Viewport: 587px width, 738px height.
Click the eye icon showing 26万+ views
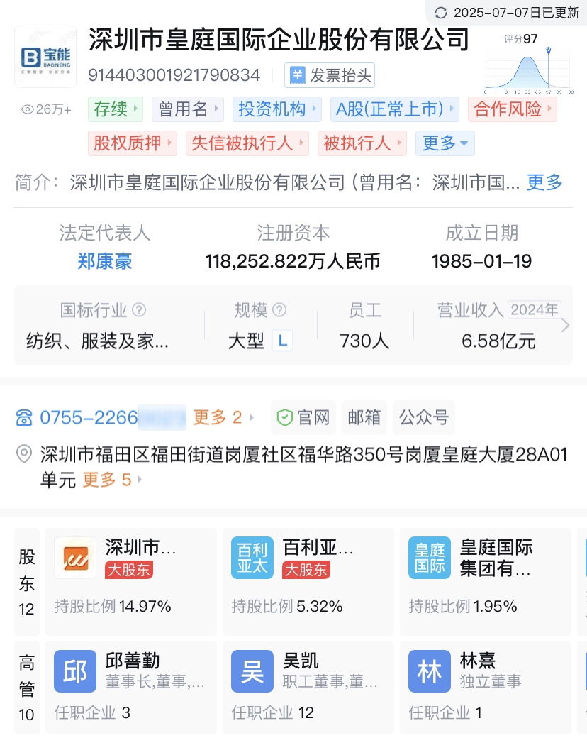[27, 110]
